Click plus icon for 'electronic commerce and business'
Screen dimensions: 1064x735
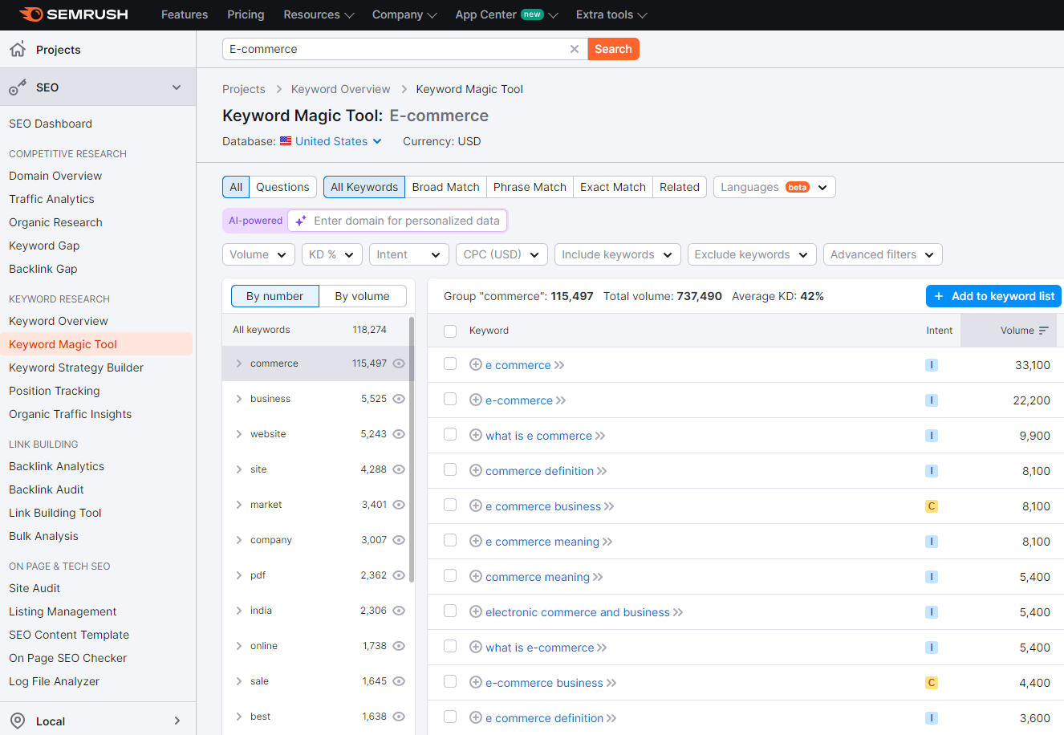tap(476, 612)
